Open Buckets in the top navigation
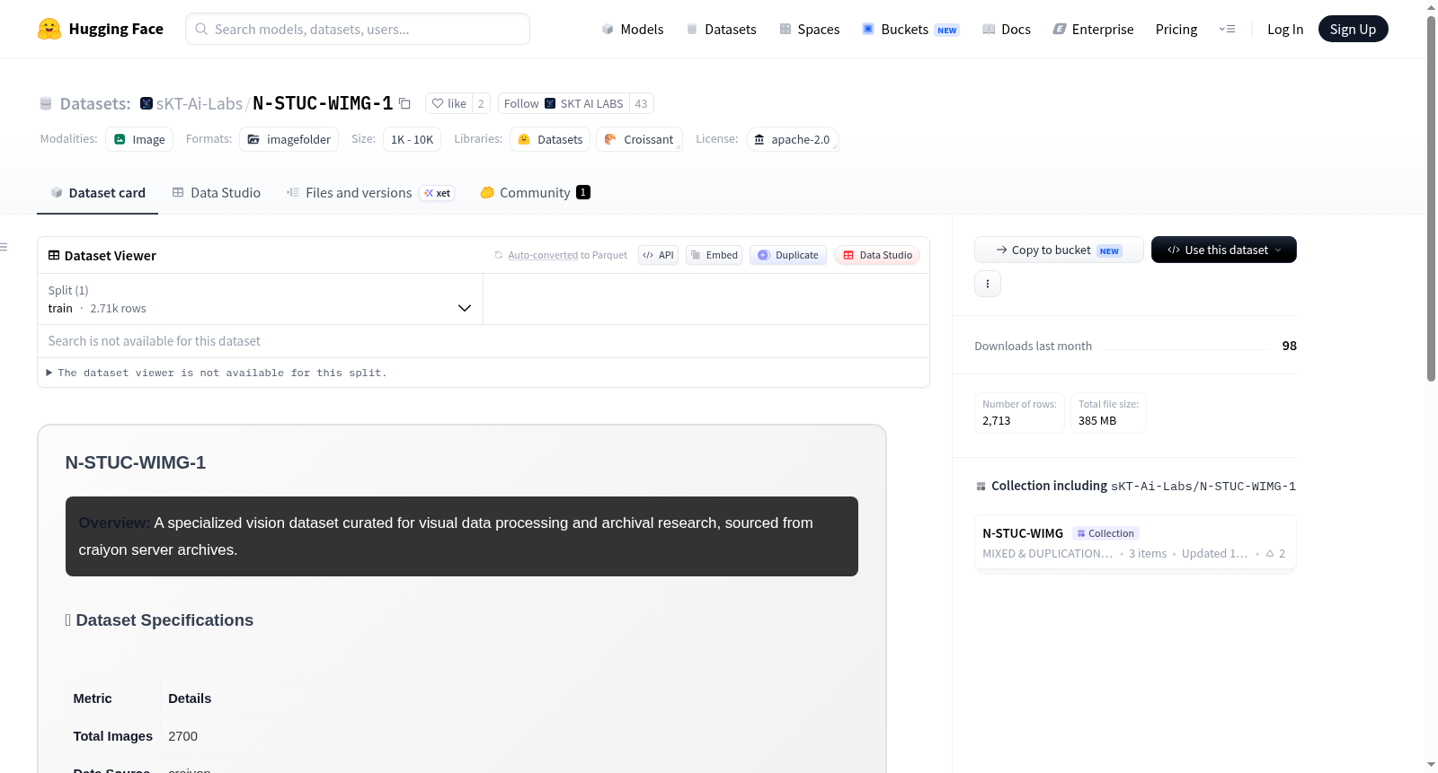 click(x=910, y=29)
